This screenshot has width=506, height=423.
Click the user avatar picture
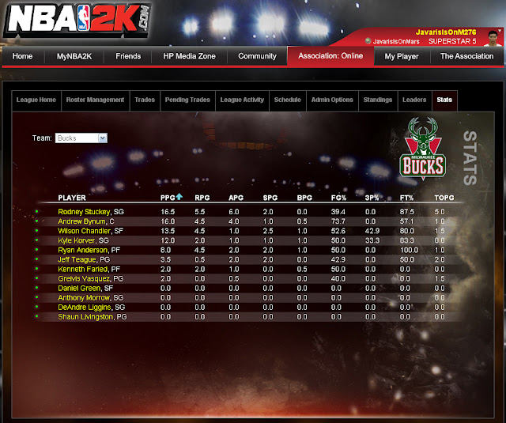(x=492, y=38)
